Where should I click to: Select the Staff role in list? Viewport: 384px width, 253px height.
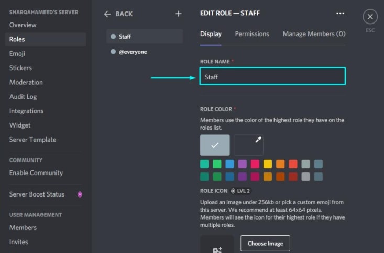click(145, 37)
